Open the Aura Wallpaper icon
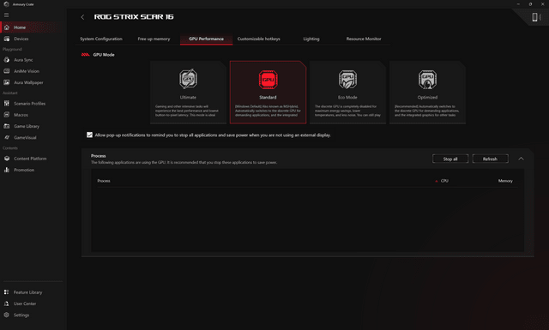Viewport: 549px width, 330px height. (7, 82)
